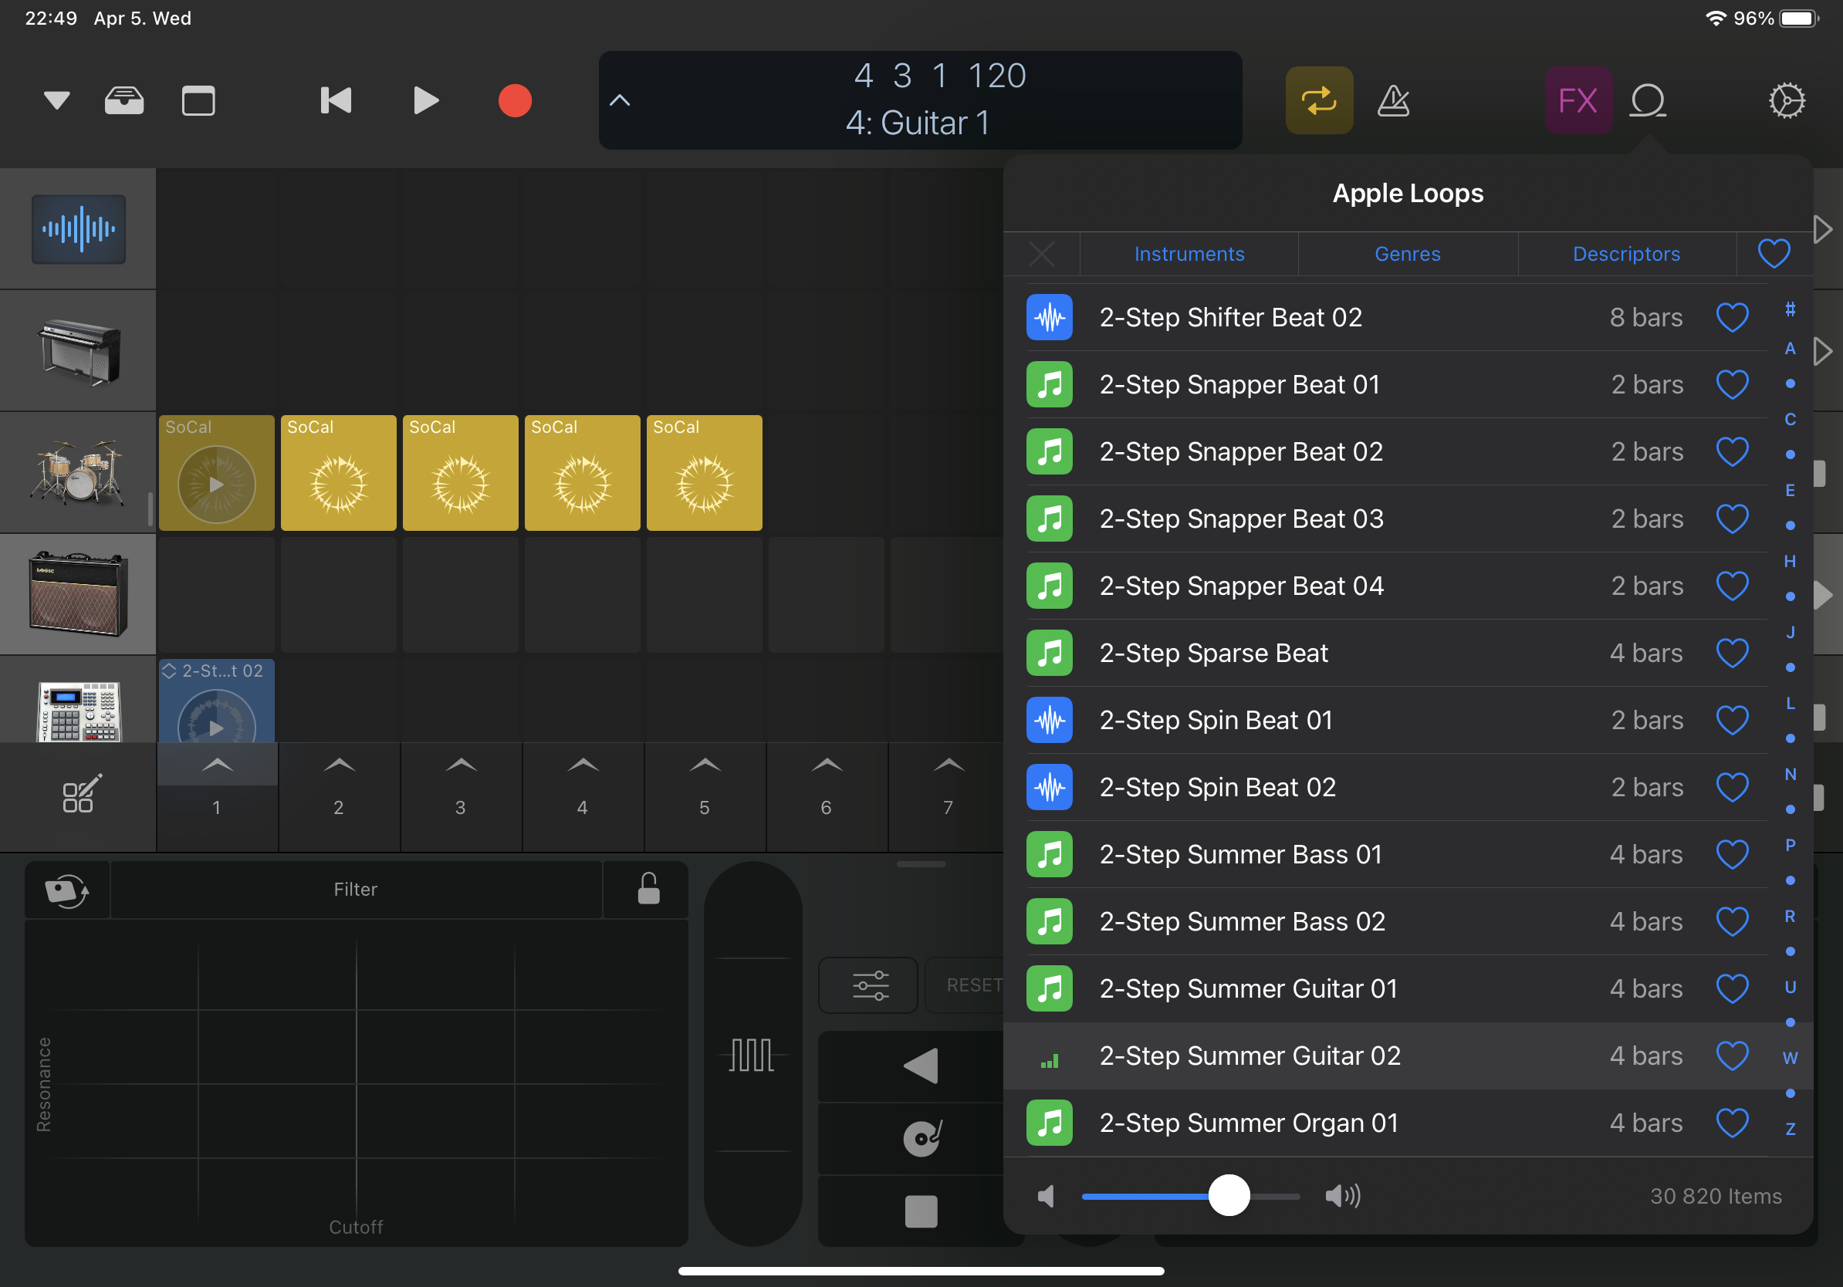Select 2-Step Summer Bass 01 loop

(1240, 854)
